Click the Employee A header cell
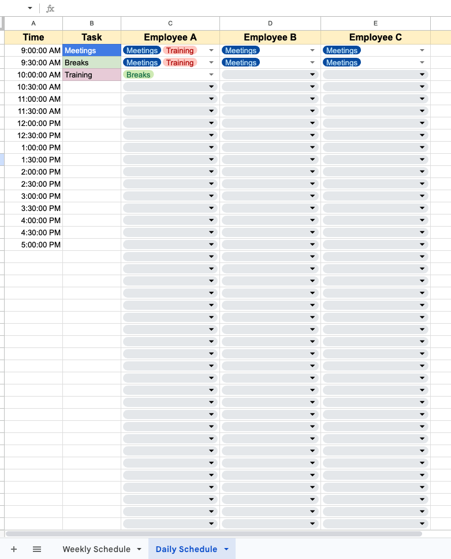The width and height of the screenshot is (451, 559). pos(170,37)
